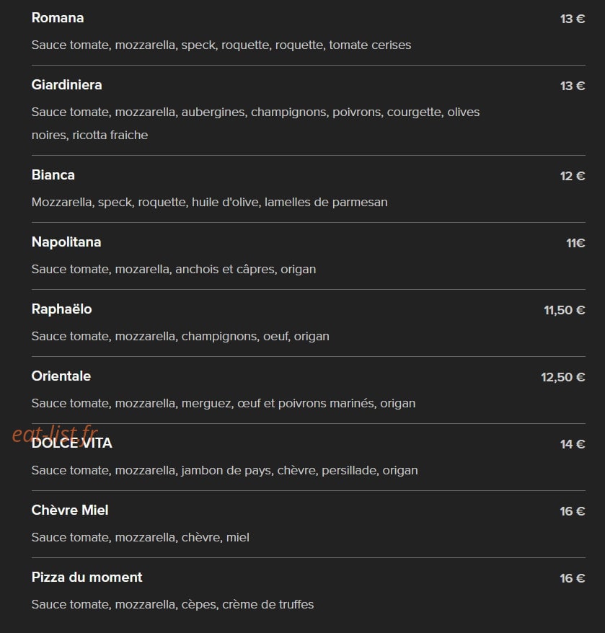Click the Pizza du moment heading
Screen dimensions: 605x633
(87, 577)
